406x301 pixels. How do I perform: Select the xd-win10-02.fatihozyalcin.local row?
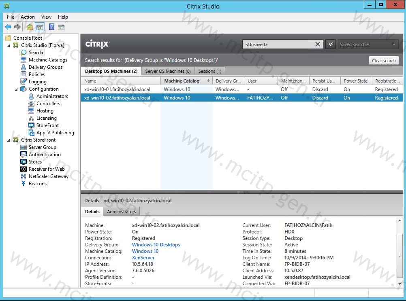242,98
